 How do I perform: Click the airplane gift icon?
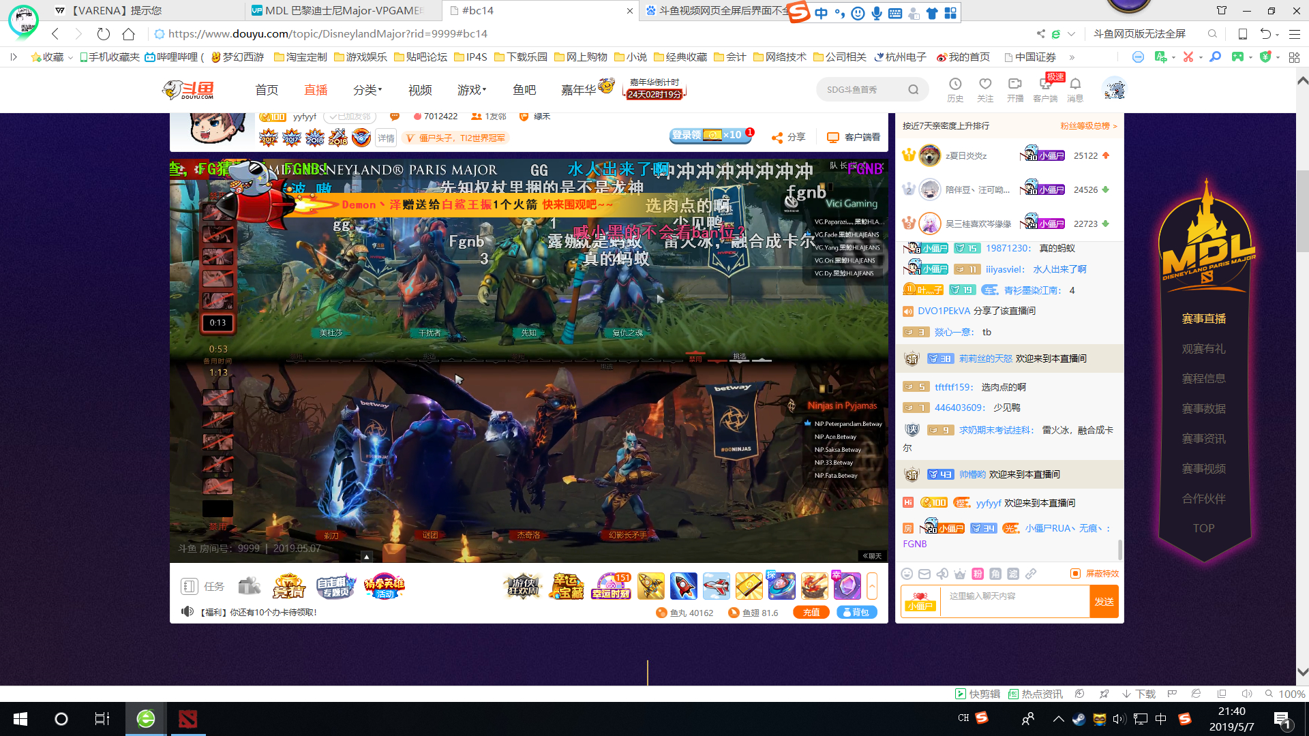point(716,586)
